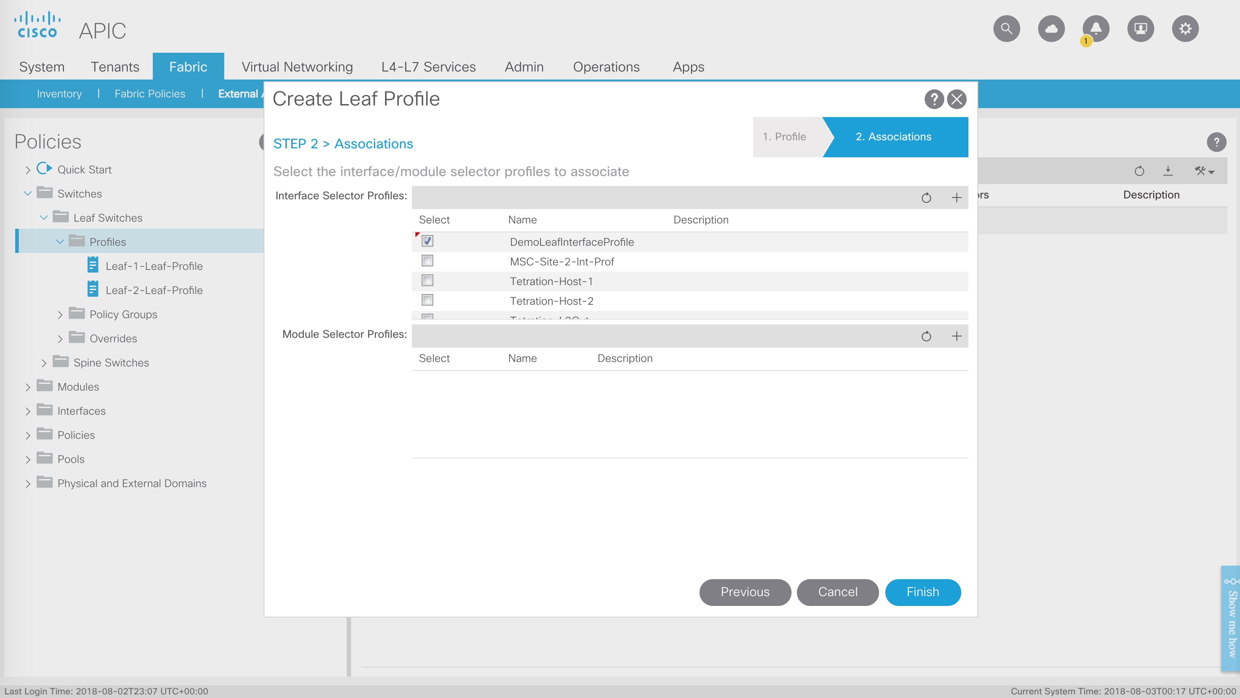Click the Finish button
The image size is (1240, 698).
922,592
